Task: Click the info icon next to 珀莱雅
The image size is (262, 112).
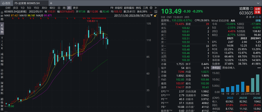Action: pos(251,8)
